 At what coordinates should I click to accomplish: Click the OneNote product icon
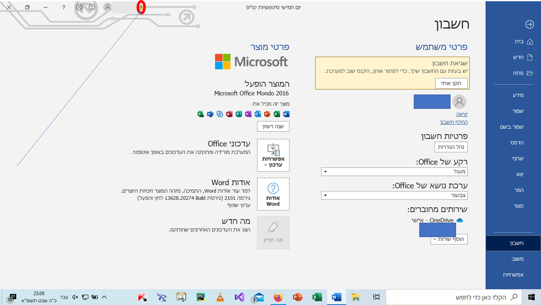tap(248, 114)
